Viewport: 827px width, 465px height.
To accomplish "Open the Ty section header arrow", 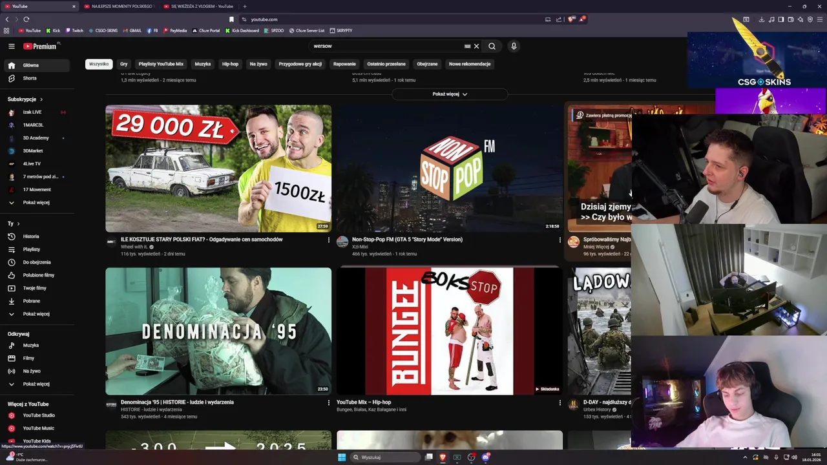I will (17, 223).
